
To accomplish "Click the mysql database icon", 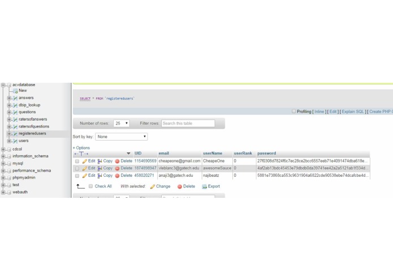I will pos(9,164).
